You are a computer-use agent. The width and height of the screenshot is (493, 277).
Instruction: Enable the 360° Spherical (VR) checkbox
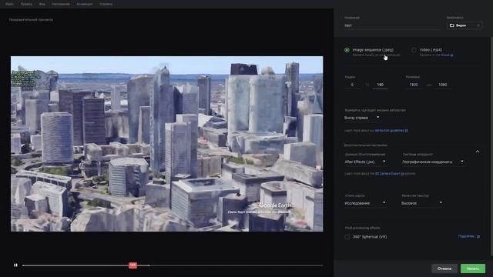point(347,237)
